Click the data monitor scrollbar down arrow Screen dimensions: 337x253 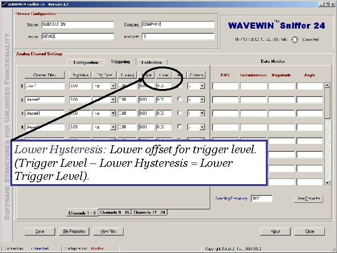click(x=327, y=183)
